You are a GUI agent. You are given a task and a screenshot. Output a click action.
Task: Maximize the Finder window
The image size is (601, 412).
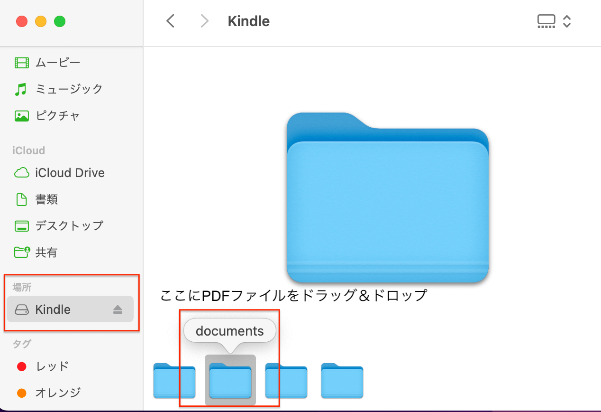[x=60, y=21]
